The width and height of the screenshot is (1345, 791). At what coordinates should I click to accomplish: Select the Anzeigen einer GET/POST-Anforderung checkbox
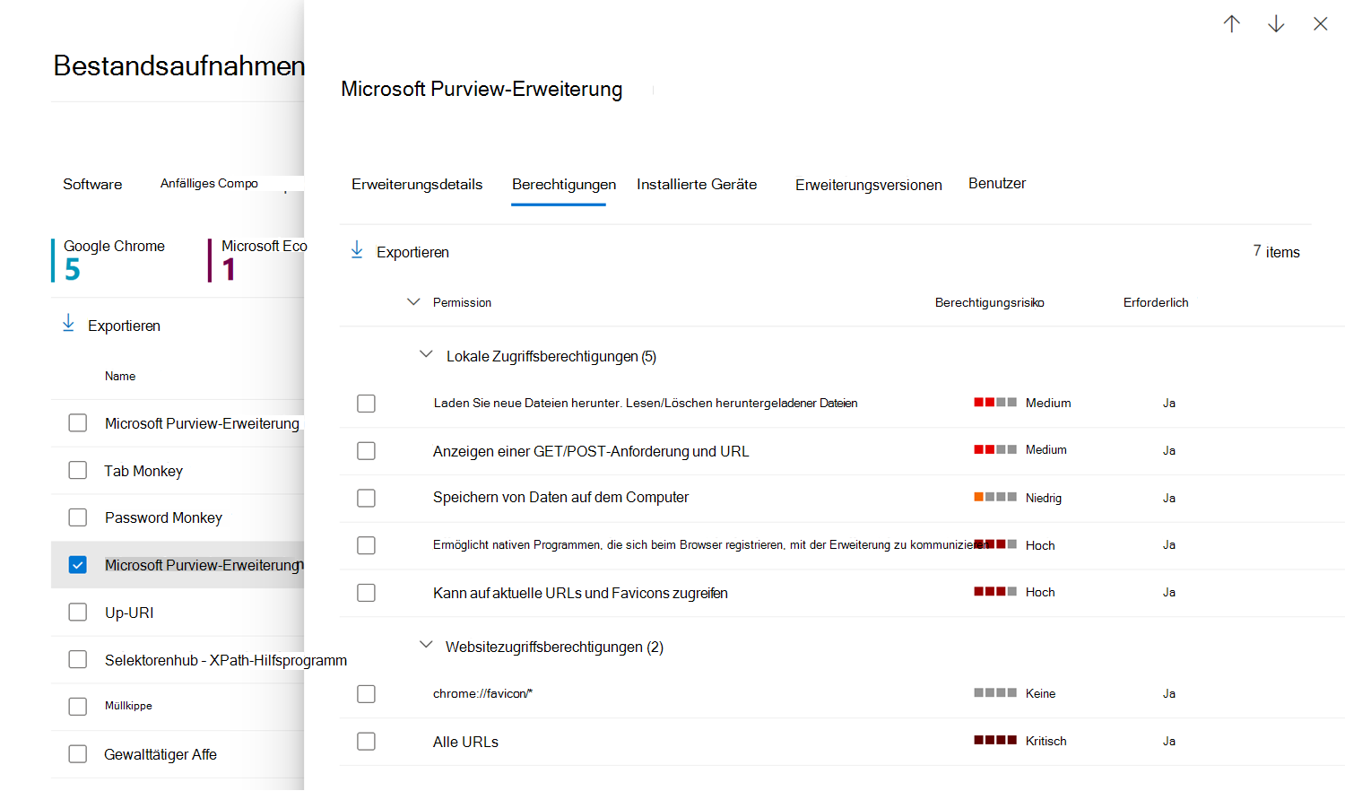click(x=366, y=451)
